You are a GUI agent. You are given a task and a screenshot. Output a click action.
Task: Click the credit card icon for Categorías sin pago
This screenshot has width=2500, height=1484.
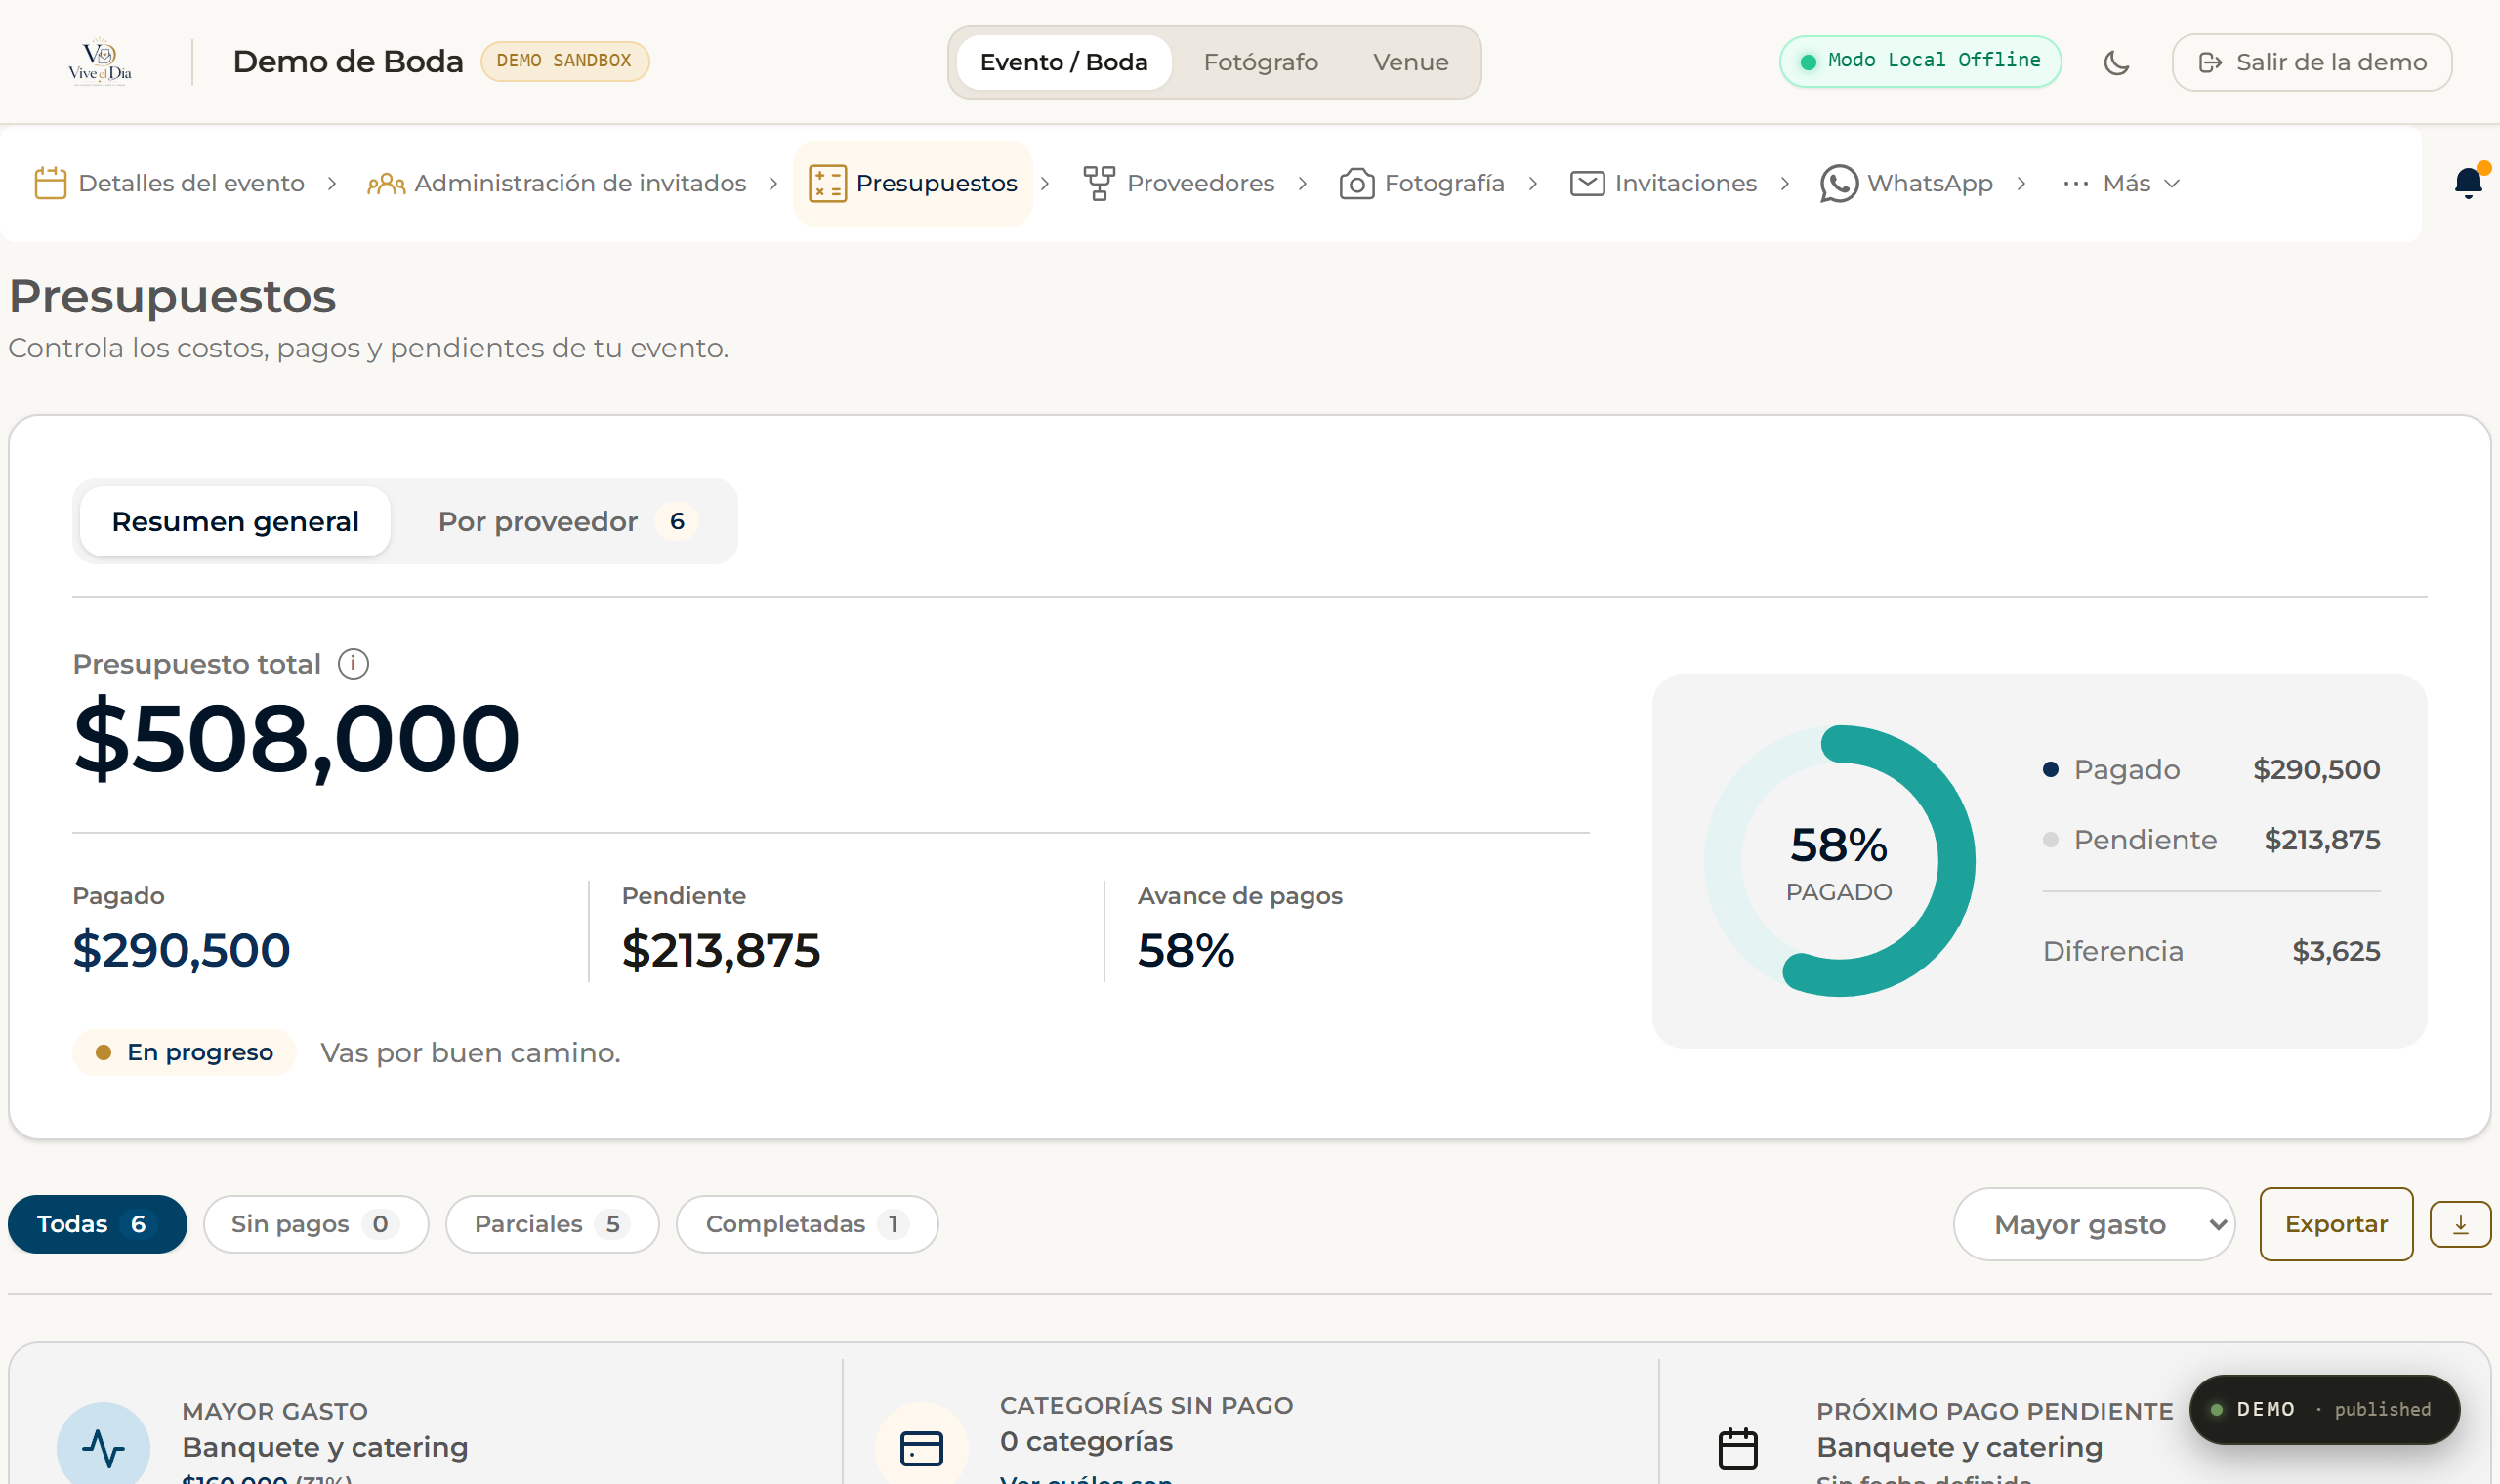(921, 1447)
